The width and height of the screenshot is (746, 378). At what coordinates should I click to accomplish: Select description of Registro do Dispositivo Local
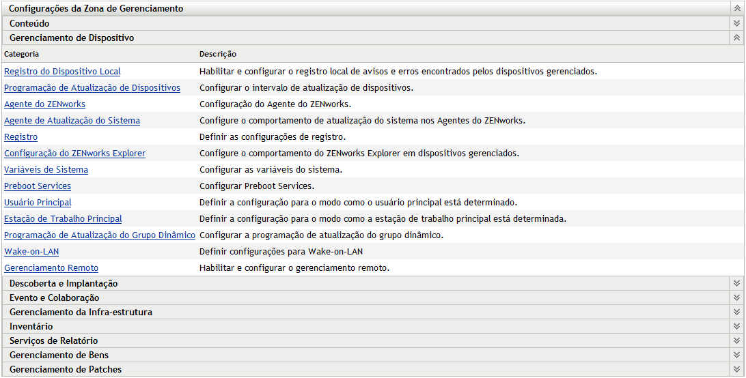coord(398,72)
